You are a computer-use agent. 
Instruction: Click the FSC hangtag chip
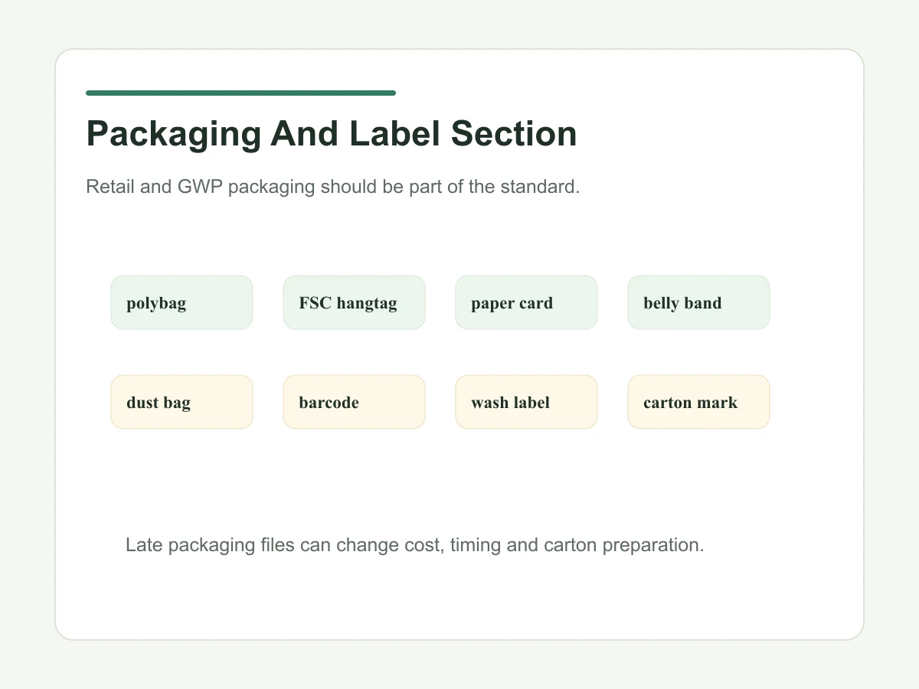354,302
